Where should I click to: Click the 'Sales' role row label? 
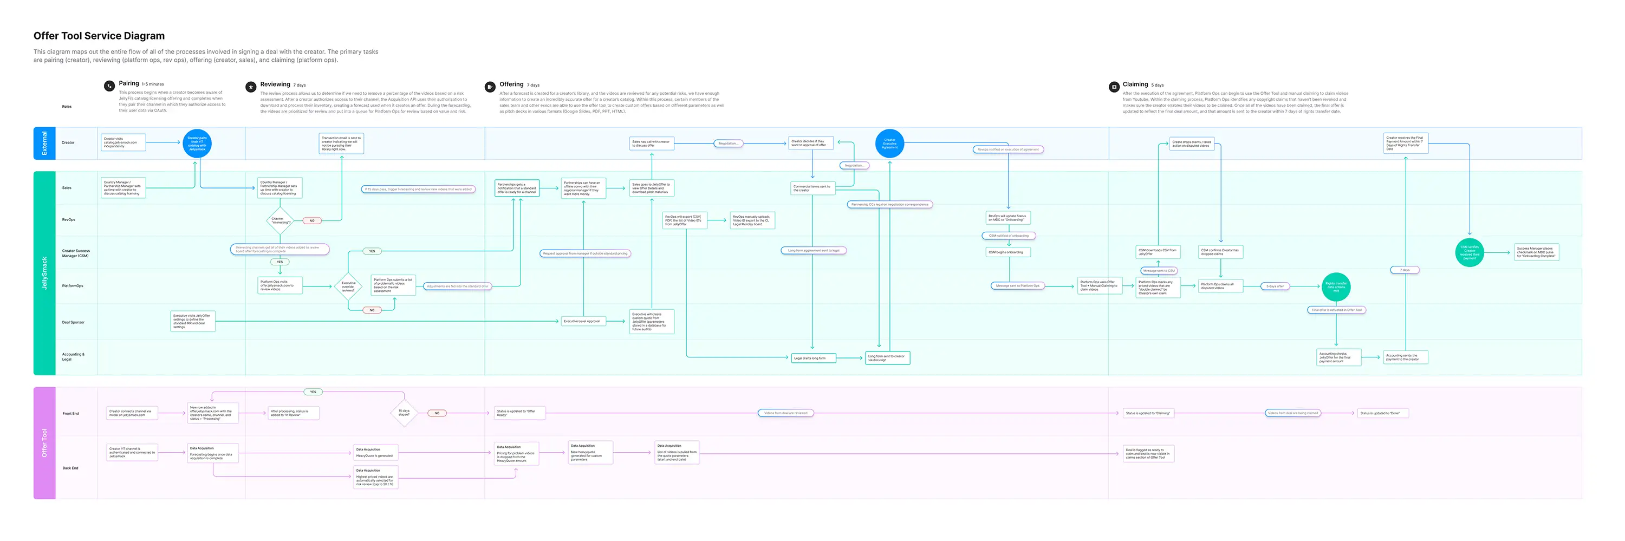[x=66, y=188]
